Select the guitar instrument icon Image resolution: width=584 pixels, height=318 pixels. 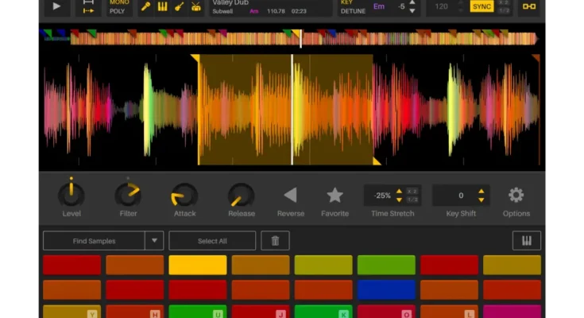(180, 7)
